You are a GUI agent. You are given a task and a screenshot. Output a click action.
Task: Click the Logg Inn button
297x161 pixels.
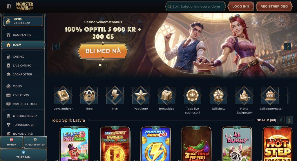pos(240,6)
